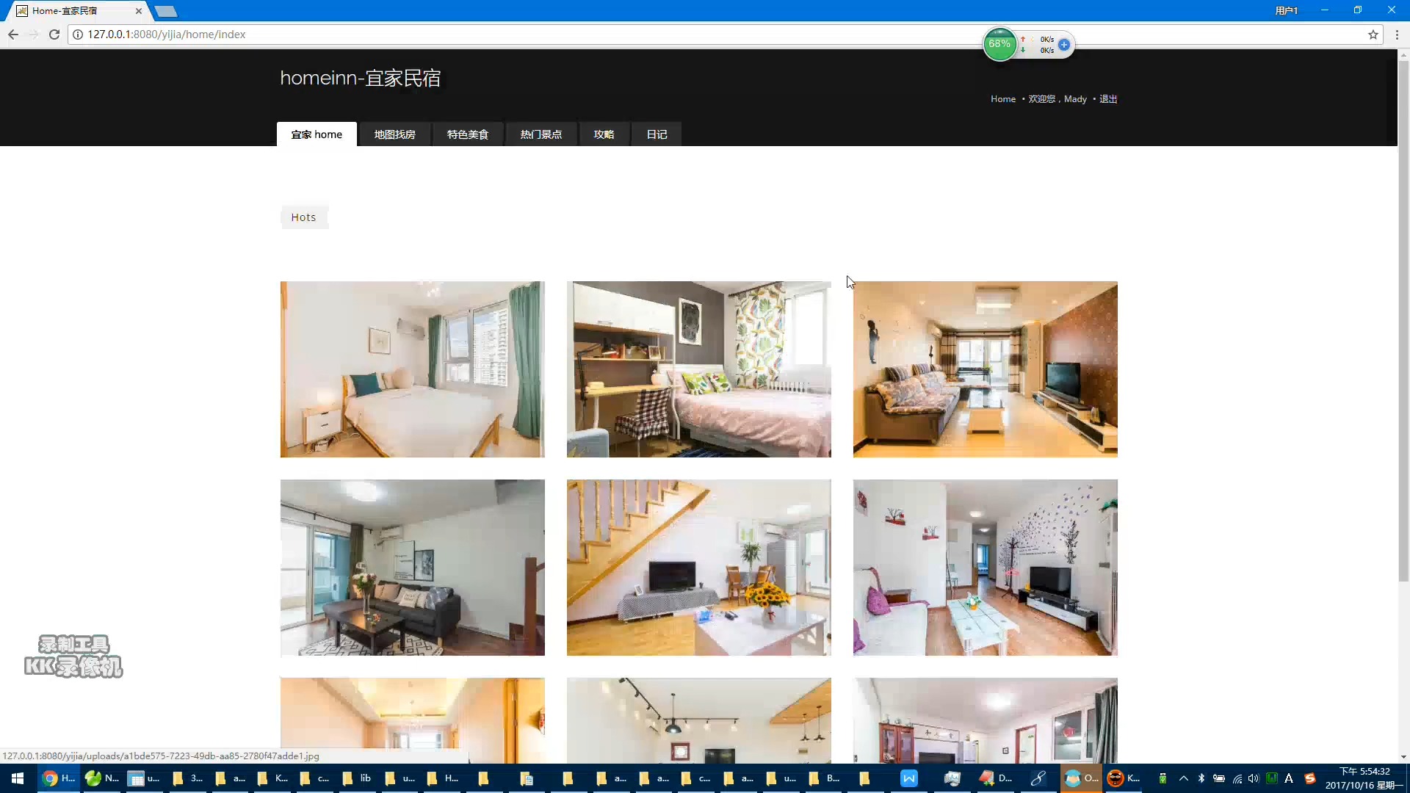The width and height of the screenshot is (1410, 793).
Task: Click the Home link in top right
Action: (1002, 99)
